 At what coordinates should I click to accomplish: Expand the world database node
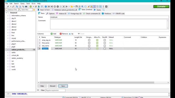click(x=8, y=70)
